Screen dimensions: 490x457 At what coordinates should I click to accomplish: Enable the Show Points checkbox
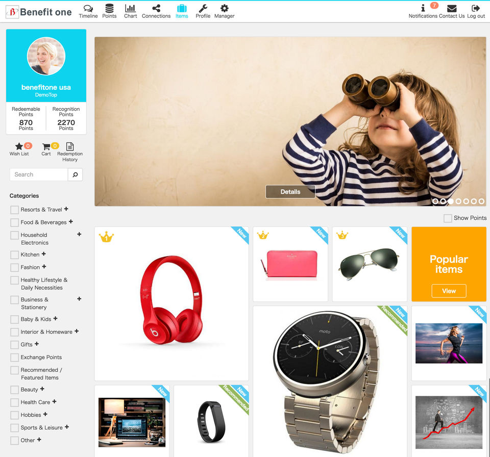(448, 218)
